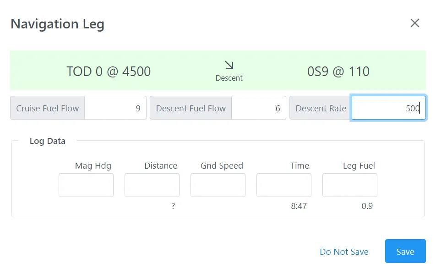This screenshot has height=274, width=436.
Task: Click the Descent Rate label
Action: [321, 108]
